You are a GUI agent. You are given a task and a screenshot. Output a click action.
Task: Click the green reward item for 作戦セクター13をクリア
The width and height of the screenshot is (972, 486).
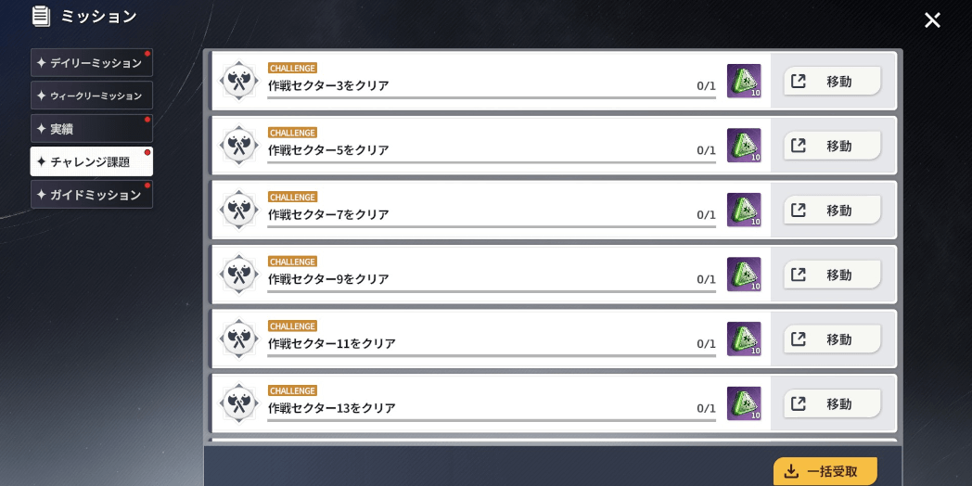[744, 403]
